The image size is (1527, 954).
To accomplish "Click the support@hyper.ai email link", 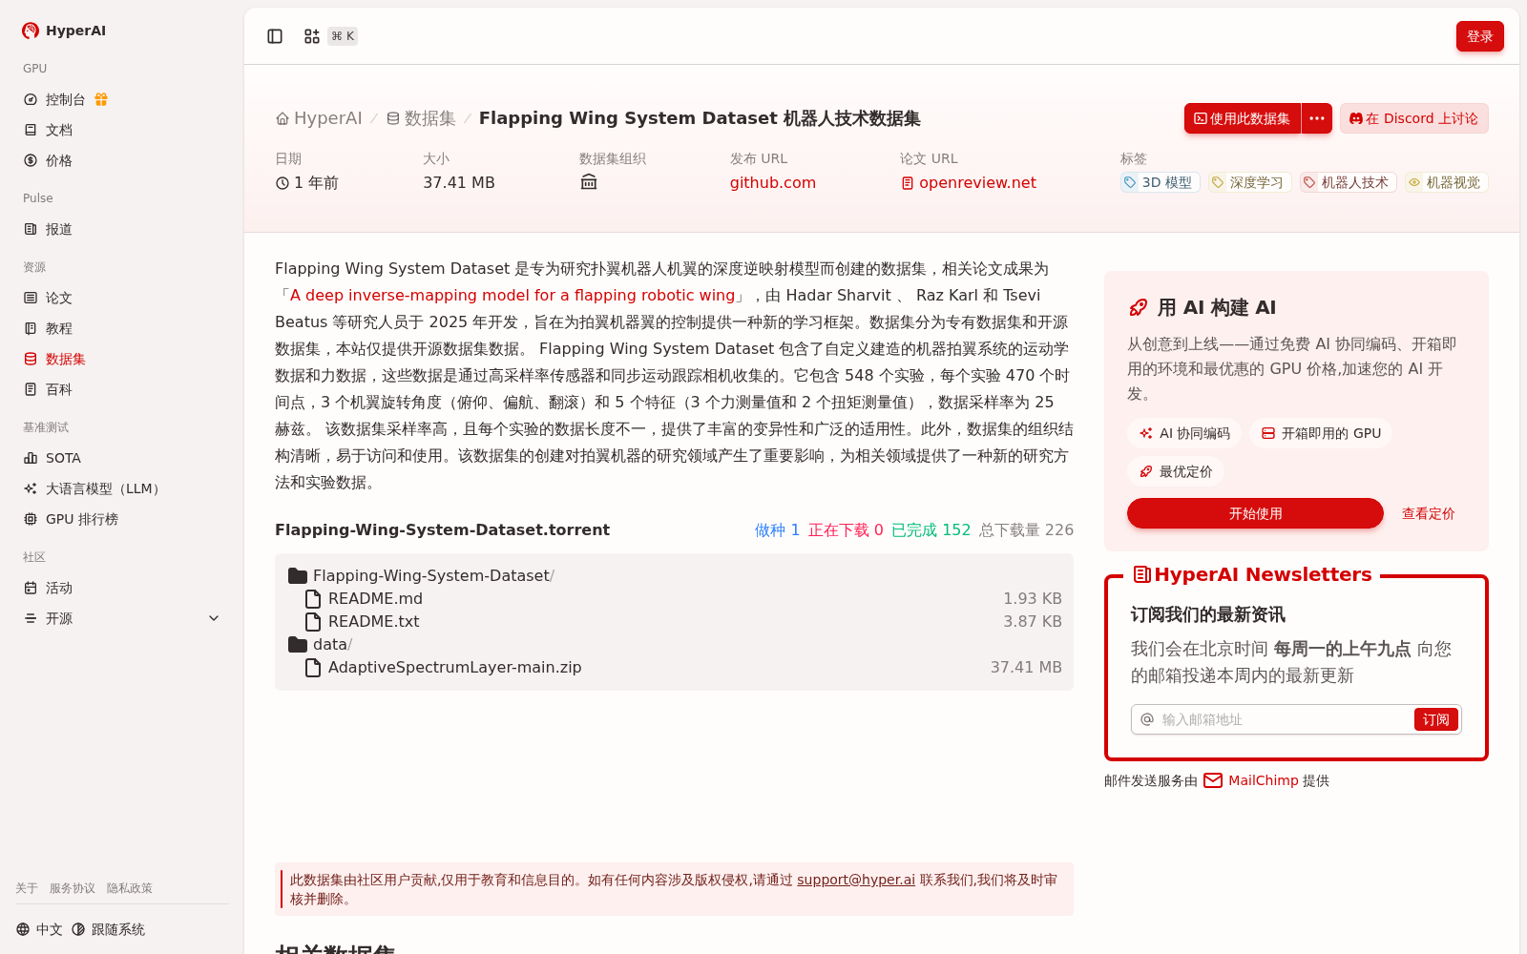I will (x=856, y=880).
